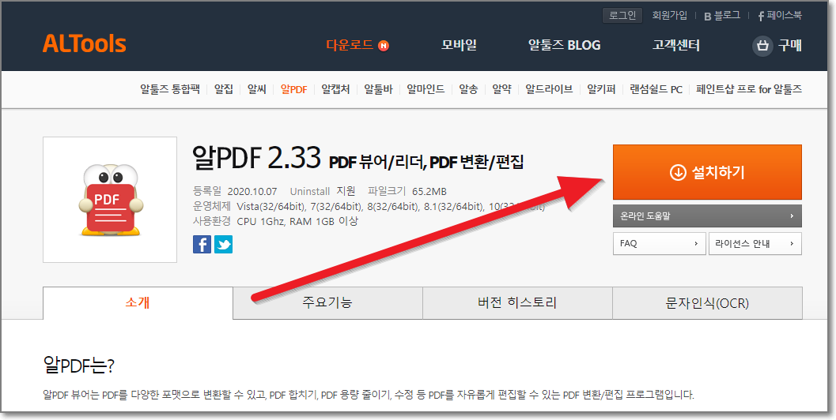Click the 파일크기 65.2MB text
Viewport: 836px width, 420px height.
[407, 191]
